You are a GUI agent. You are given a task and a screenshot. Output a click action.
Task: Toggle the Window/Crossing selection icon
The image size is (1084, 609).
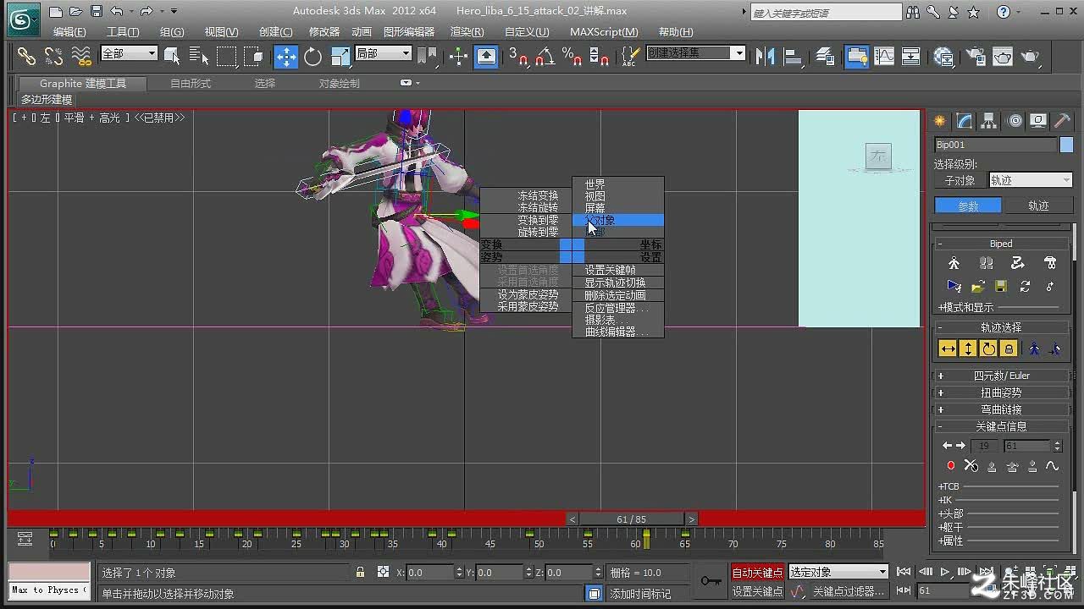[x=253, y=56]
